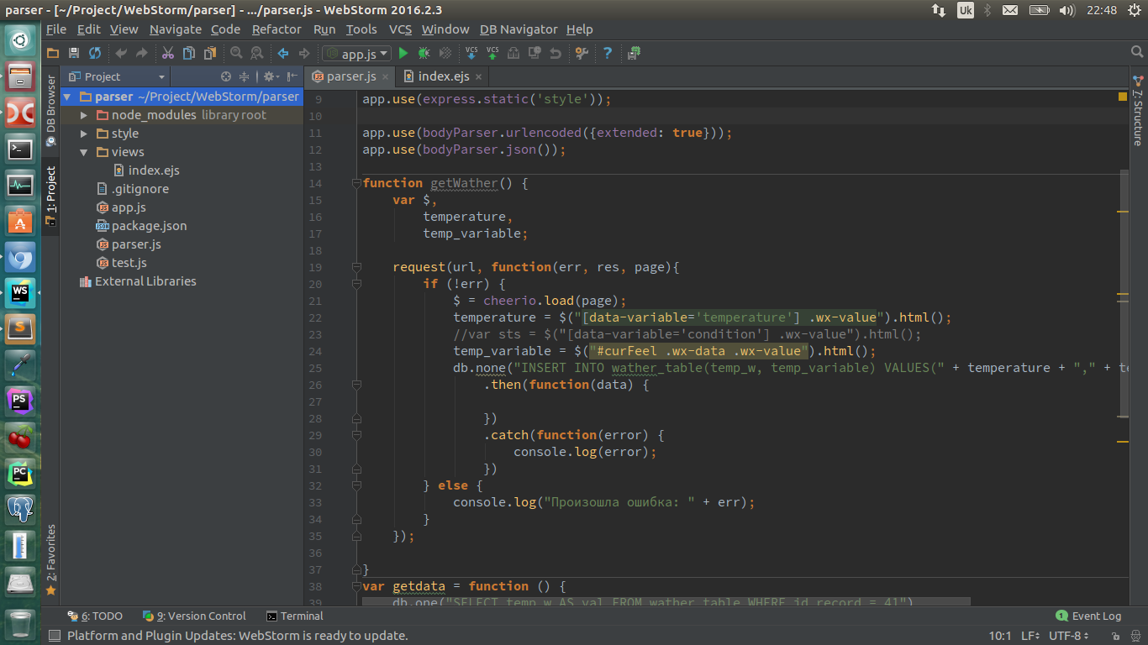Open file or project via folder icon

[53, 53]
